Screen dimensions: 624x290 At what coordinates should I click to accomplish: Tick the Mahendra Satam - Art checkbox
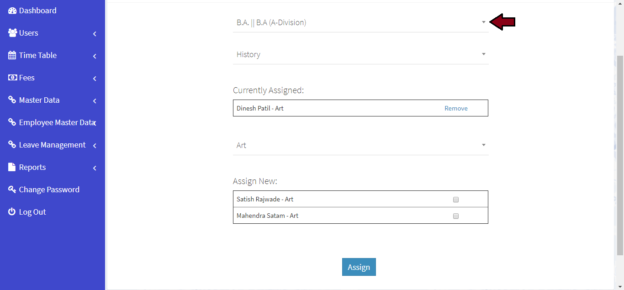point(455,216)
